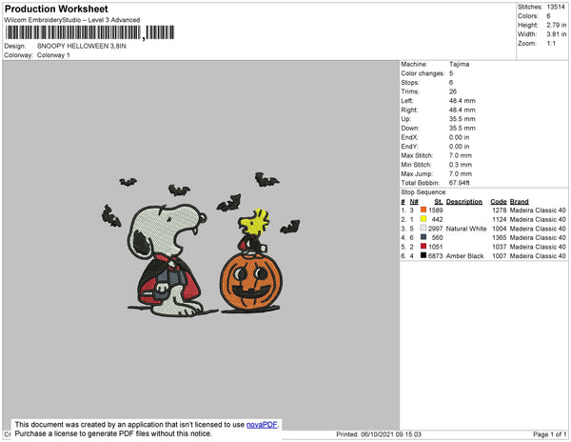The height and width of the screenshot is (442, 571).
Task: Click the Trims value '26'
Action: click(x=453, y=91)
